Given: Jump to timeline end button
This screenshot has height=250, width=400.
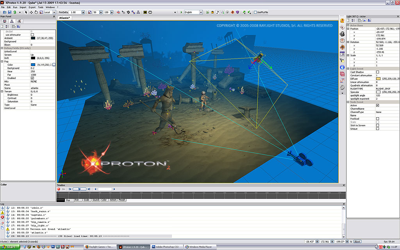Looking at the screenshot, I should coord(89,189).
